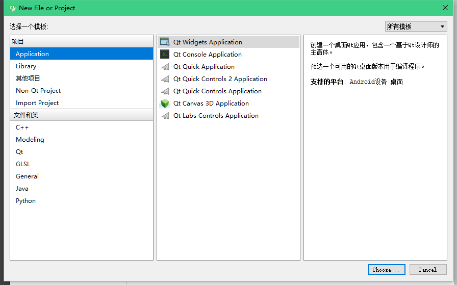Choose Qt Widgets Application template label

[x=208, y=42]
